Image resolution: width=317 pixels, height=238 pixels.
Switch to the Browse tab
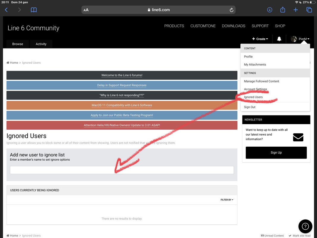coord(18,44)
